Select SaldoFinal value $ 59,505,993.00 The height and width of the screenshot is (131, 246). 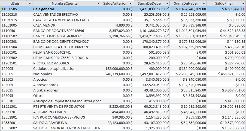coord(226,107)
